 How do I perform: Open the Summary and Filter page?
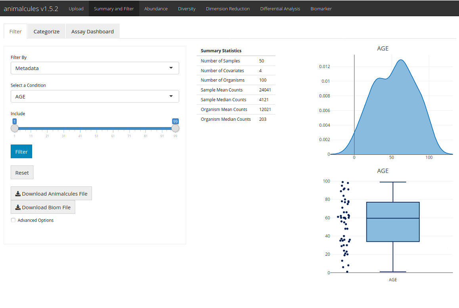pos(114,9)
